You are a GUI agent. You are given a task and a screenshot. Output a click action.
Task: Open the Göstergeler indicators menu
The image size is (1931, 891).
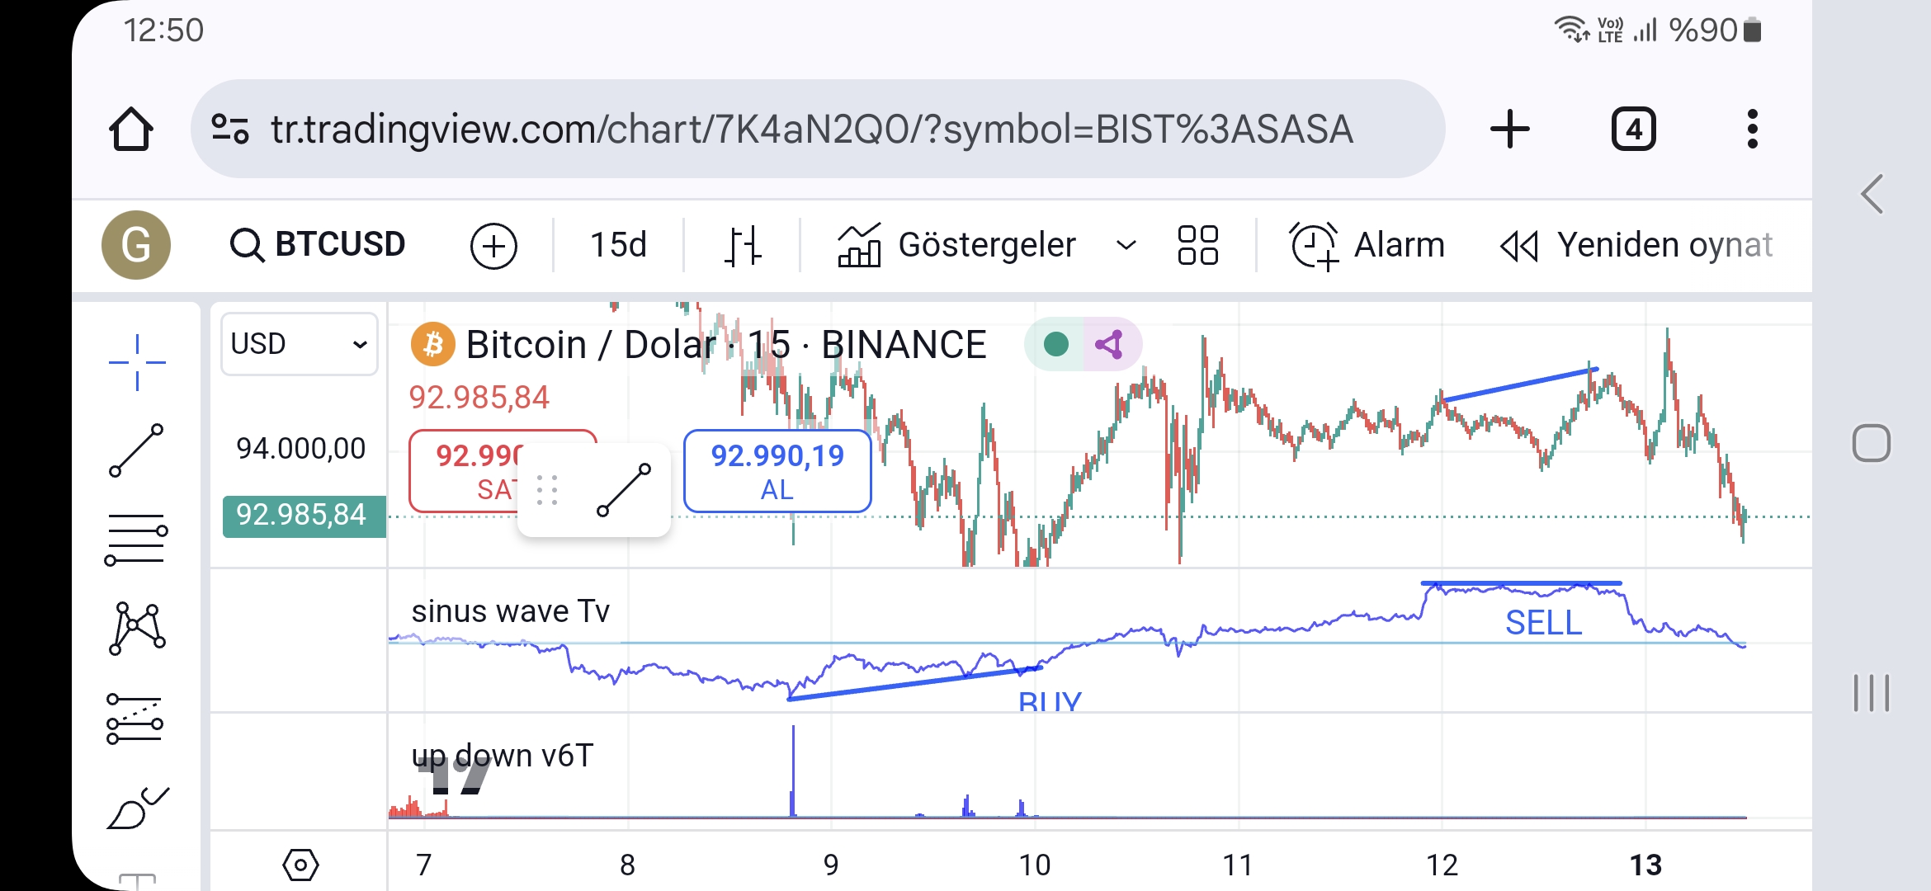click(957, 245)
